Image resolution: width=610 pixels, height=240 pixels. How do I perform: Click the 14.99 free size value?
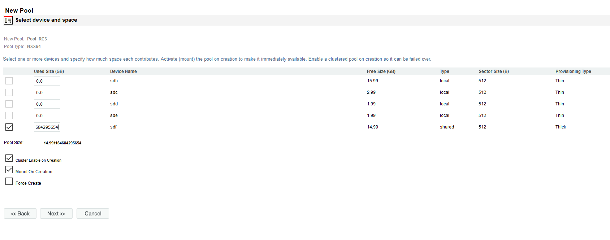click(373, 127)
